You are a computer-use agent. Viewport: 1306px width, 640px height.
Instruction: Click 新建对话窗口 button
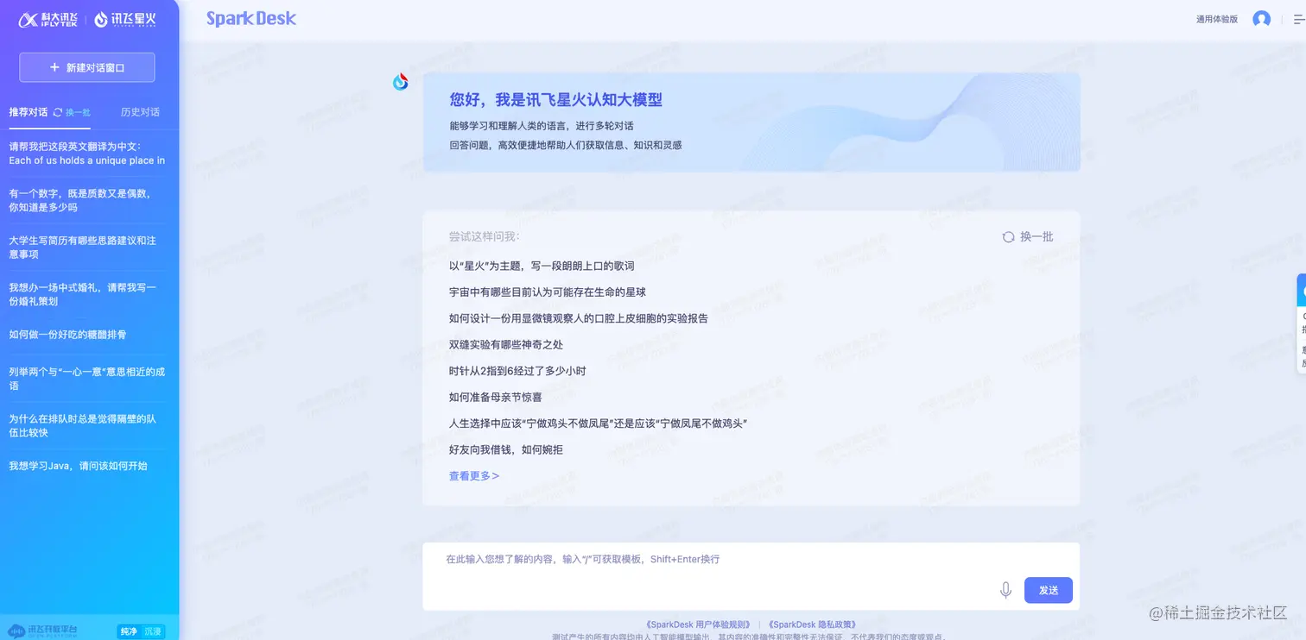(87, 67)
